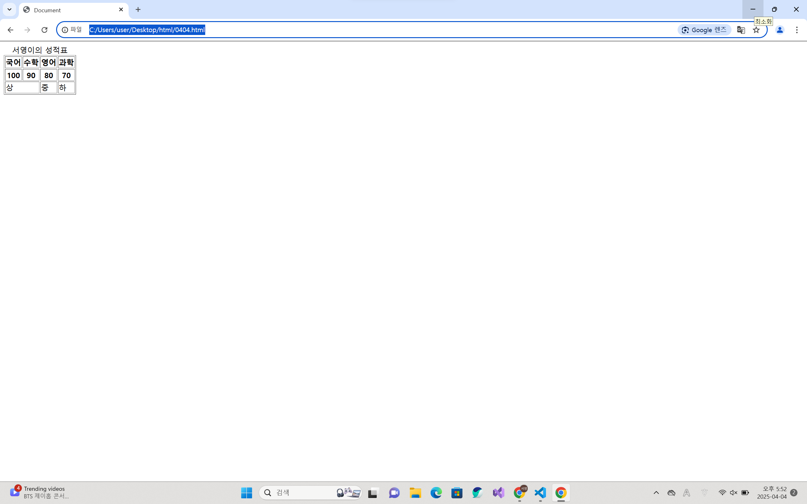Close the Document tab

121,10
